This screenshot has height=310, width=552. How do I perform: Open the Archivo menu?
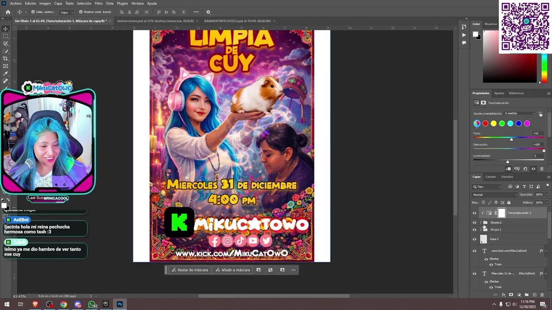pyautogui.click(x=16, y=3)
